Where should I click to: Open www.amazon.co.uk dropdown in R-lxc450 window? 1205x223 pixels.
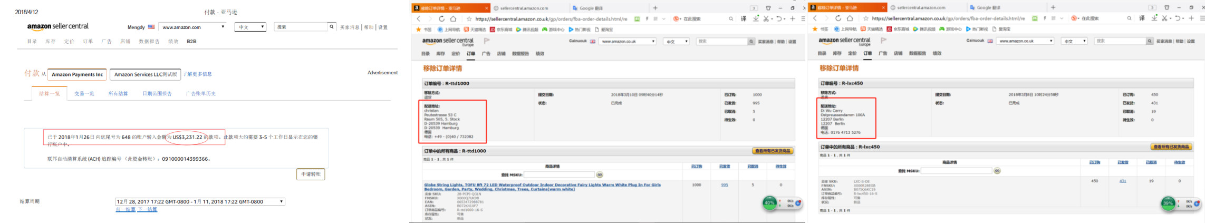[x=1025, y=41]
